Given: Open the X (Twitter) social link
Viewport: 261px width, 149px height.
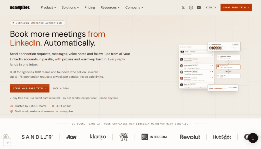Looking at the screenshot, I should pos(183,7).
